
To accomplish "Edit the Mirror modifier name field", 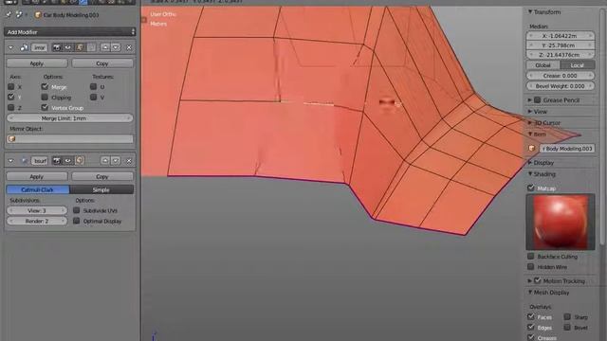I will (39, 47).
